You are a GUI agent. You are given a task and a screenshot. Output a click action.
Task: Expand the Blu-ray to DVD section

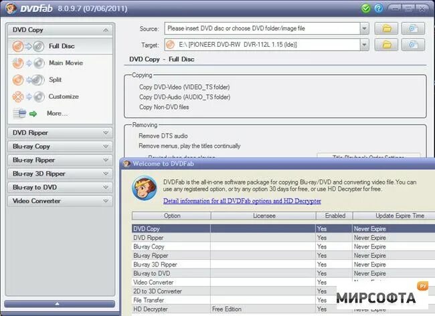click(60, 187)
